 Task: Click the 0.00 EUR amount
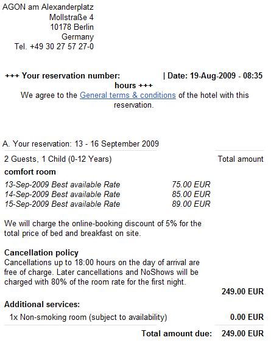click(247, 317)
